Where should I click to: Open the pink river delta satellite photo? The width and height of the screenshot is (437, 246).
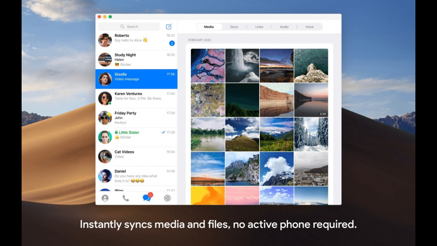208,65
